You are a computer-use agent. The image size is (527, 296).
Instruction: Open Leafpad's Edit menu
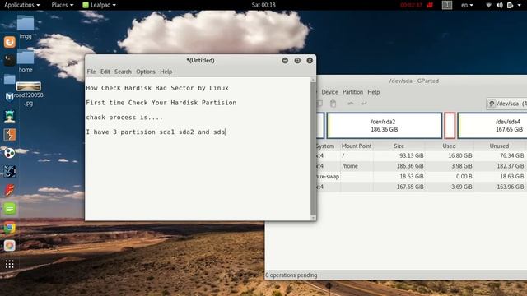(105, 72)
